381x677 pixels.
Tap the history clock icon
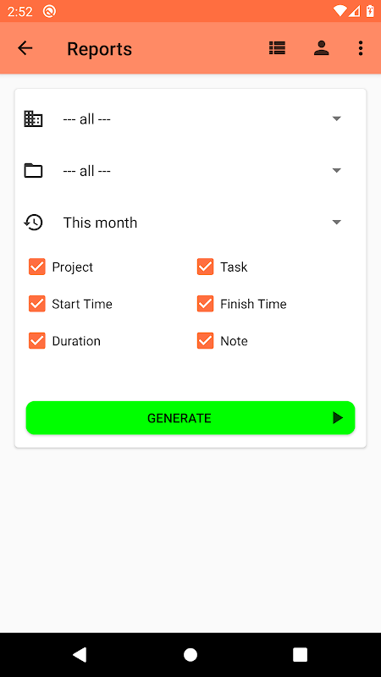33,223
